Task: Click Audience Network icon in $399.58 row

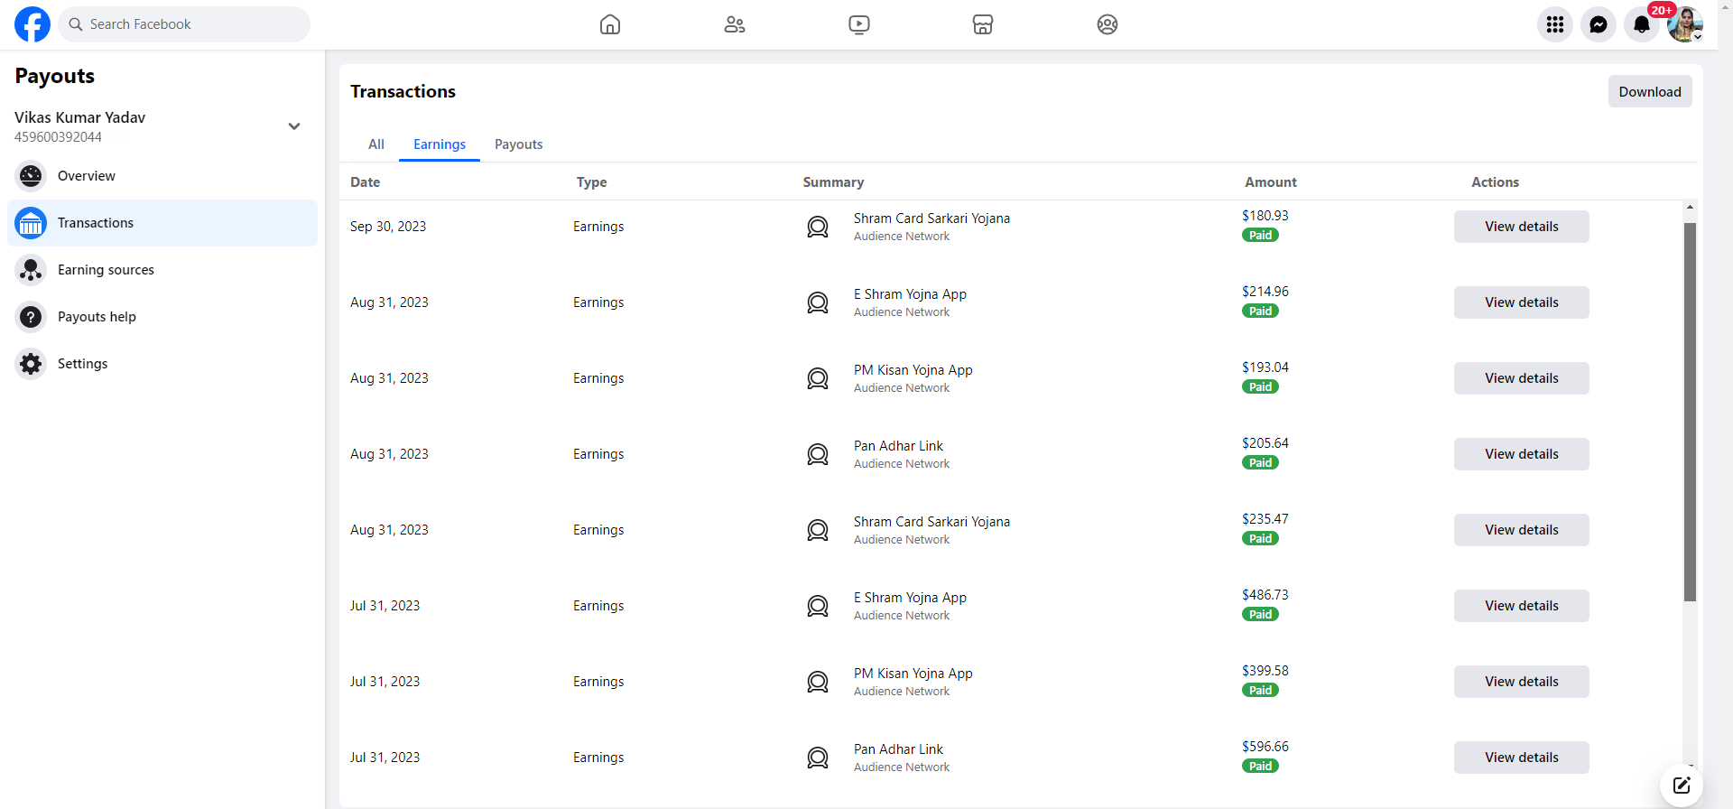Action: 818,682
